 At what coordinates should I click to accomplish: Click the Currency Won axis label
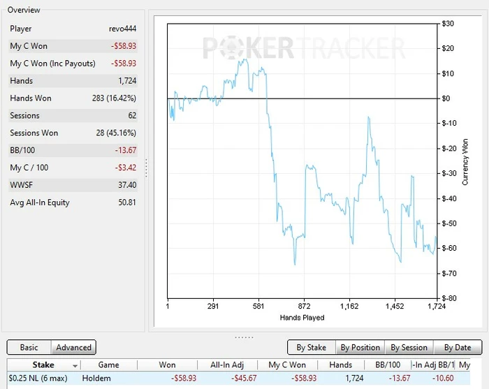pos(465,162)
